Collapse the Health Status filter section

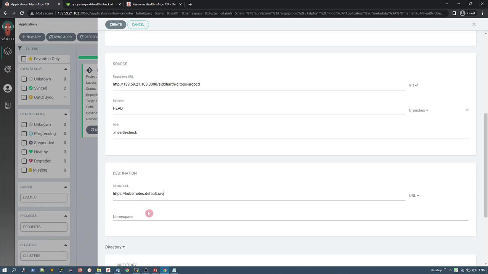[x=66, y=114]
